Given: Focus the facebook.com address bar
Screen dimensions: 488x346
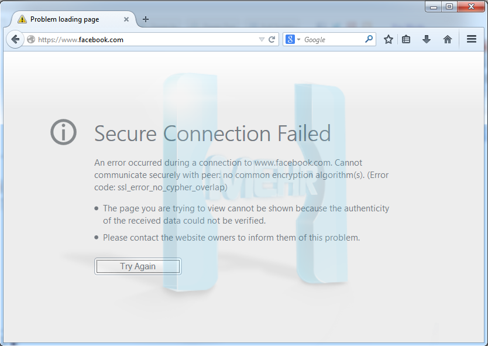Looking at the screenshot, I should coord(146,40).
